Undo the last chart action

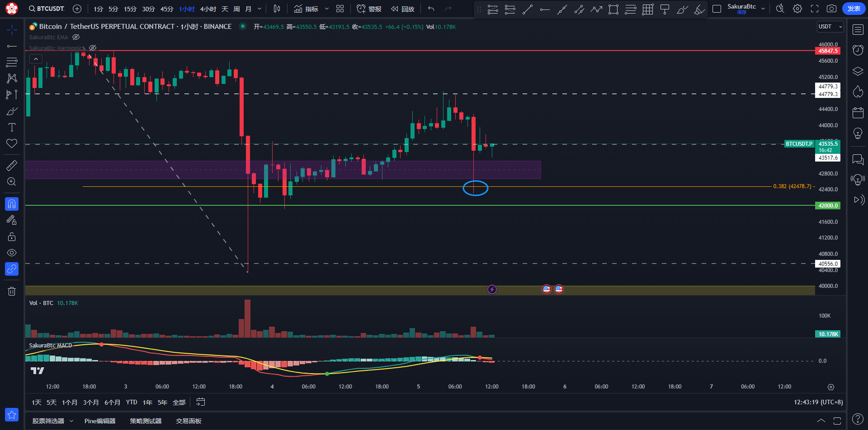pyautogui.click(x=431, y=9)
